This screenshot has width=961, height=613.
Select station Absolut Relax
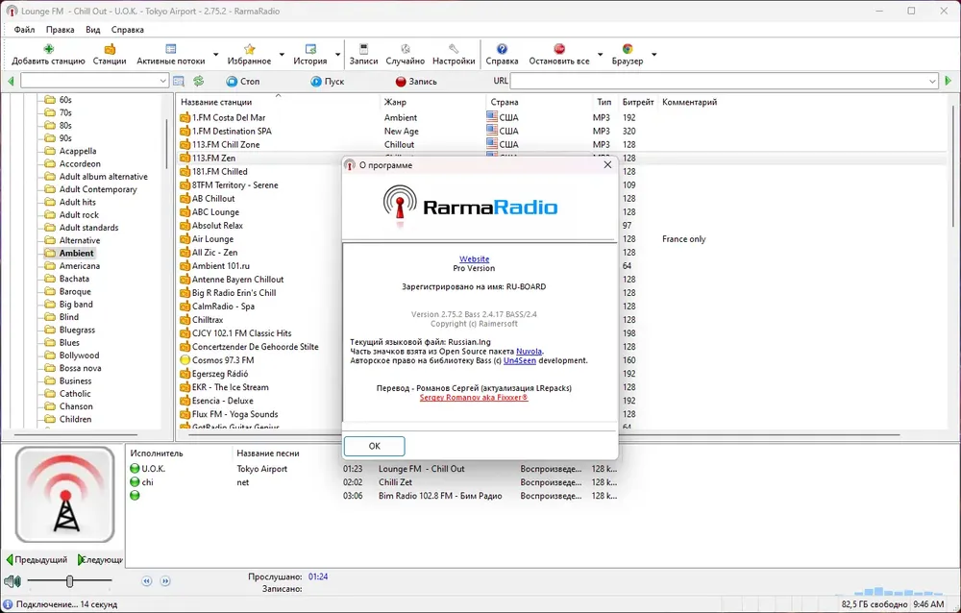point(217,226)
